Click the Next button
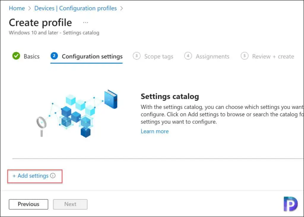 [x=70, y=204]
